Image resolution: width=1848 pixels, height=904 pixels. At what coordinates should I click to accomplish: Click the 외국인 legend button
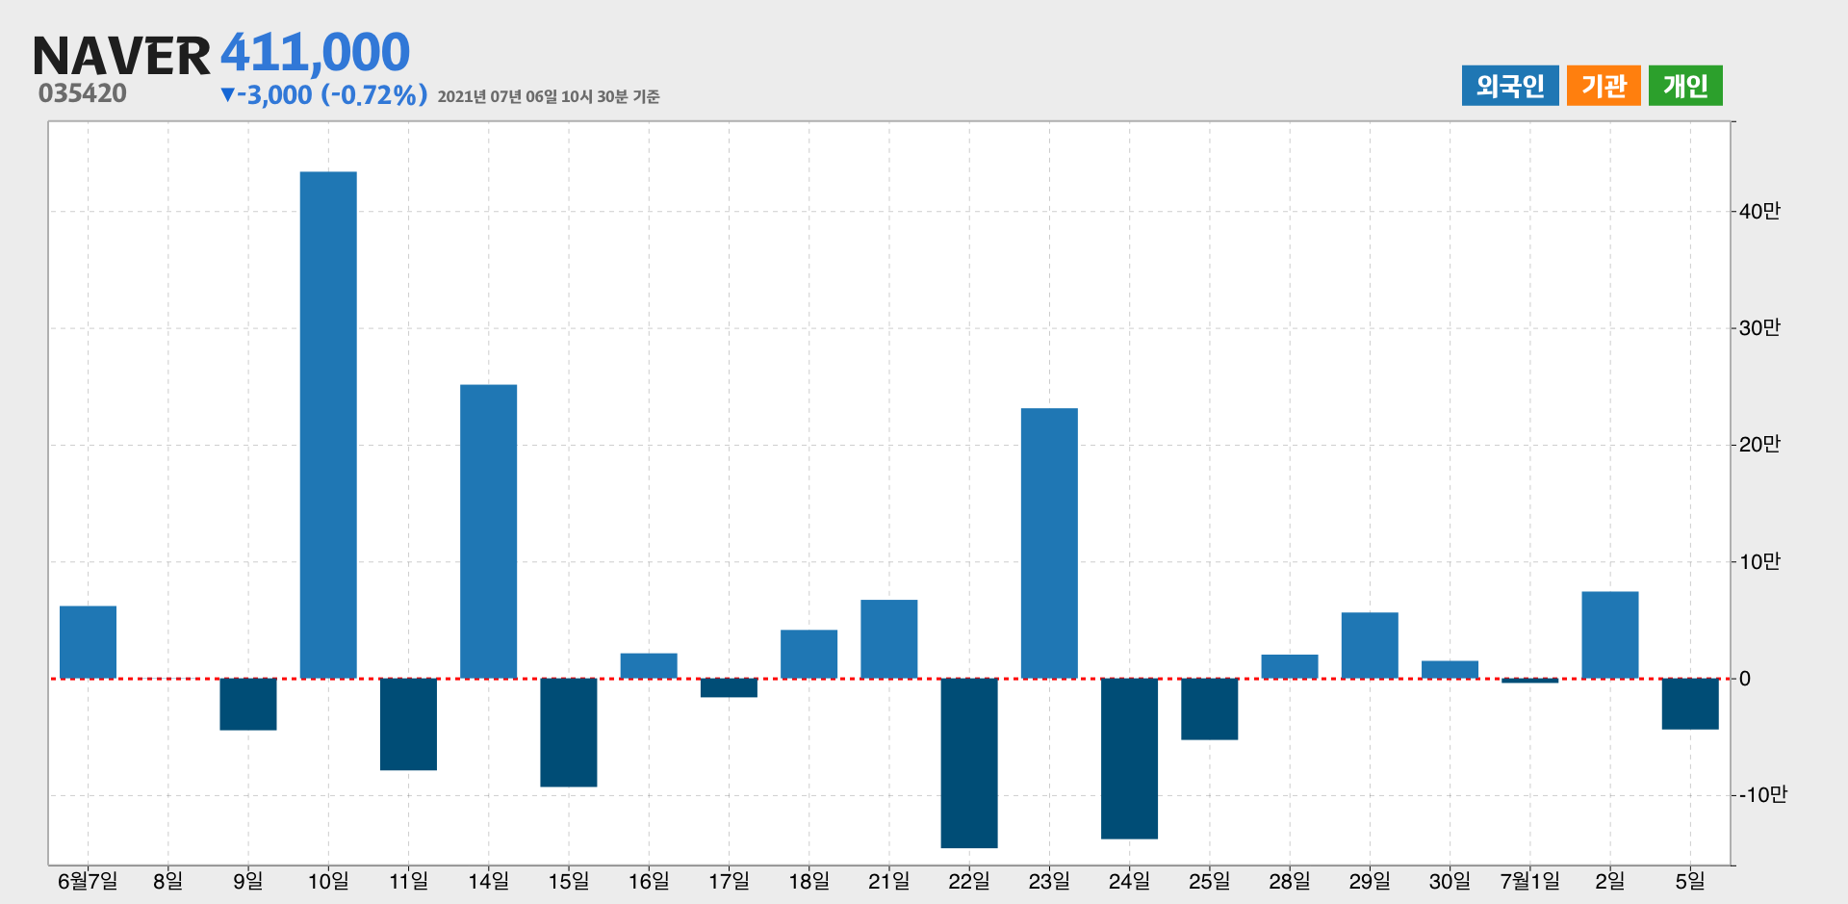1510,86
